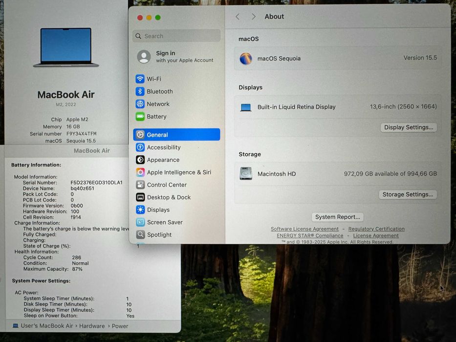Click the yellow minimize button of System Settings
456x342 pixels.
click(149, 18)
